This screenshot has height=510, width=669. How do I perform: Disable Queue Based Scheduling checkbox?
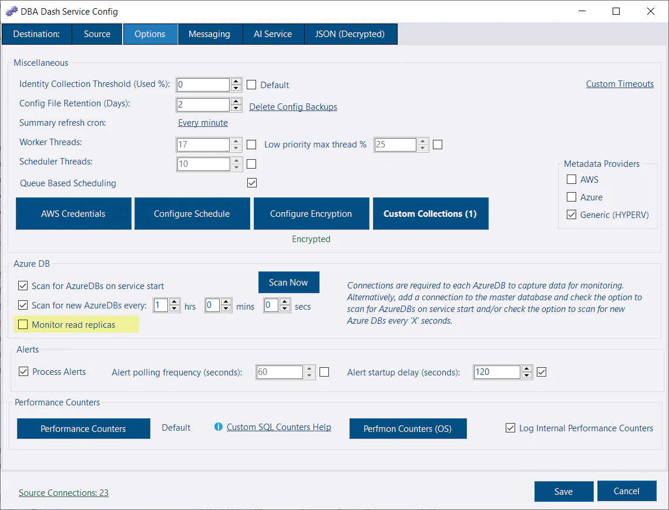(252, 183)
